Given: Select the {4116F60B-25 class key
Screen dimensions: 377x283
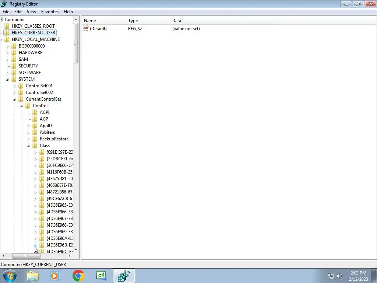Looking at the screenshot, I should point(60,172).
